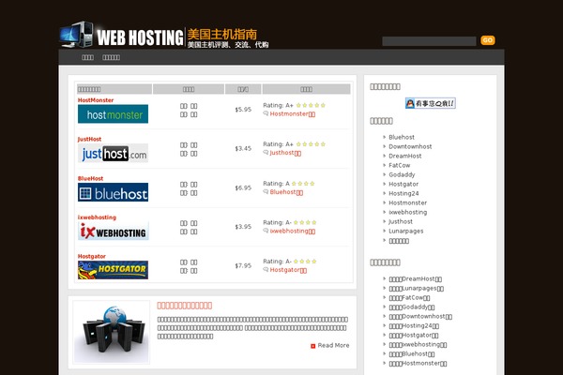Click the Hostgator title link
Viewport: 563px width, 375px height.
92,256
